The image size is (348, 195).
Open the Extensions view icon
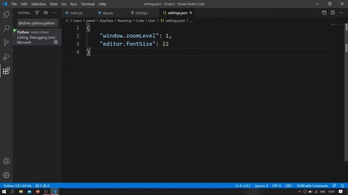(x=6, y=71)
